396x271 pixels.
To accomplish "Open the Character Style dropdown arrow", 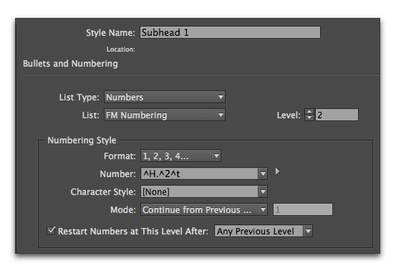I will click(263, 192).
